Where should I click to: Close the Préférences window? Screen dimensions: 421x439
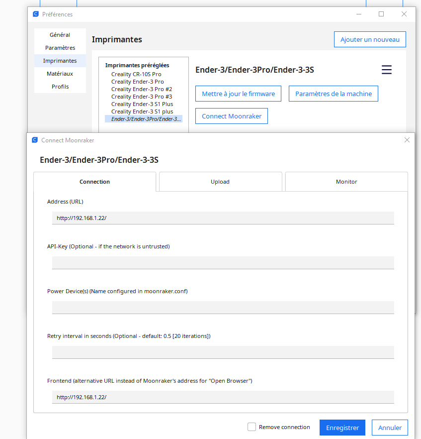point(404,14)
